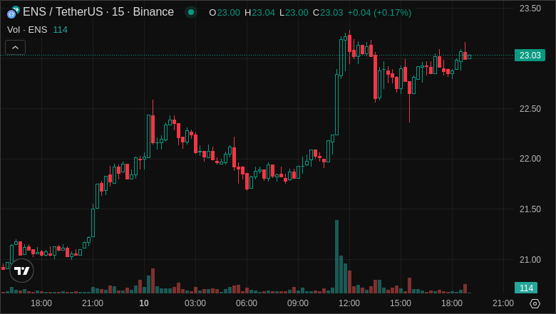The image size is (556, 314).
Task: Collapse the indicator legend chevron
Action: tap(15, 48)
